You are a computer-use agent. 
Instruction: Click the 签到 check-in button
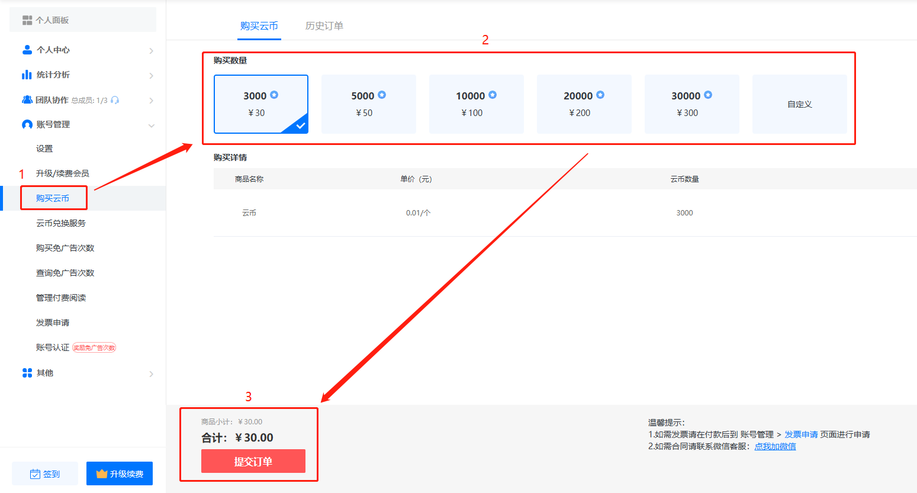tap(45, 473)
